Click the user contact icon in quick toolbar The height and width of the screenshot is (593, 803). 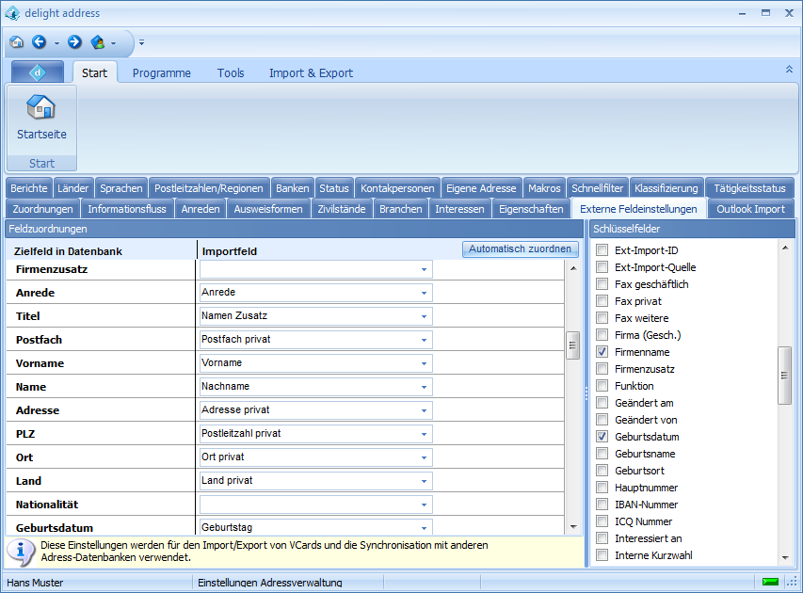point(97,42)
